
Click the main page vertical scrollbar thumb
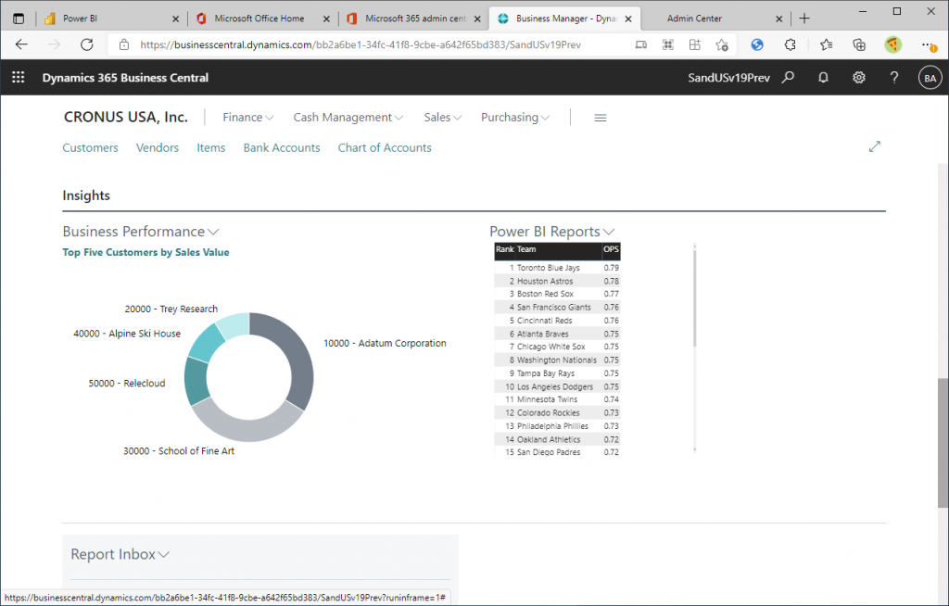pos(943,443)
